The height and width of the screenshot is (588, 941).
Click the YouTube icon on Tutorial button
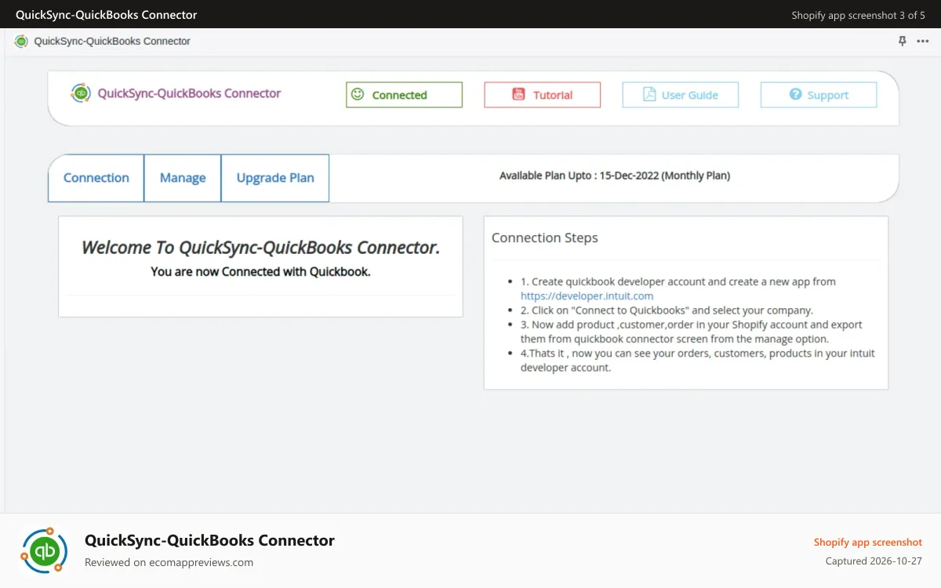coord(518,94)
